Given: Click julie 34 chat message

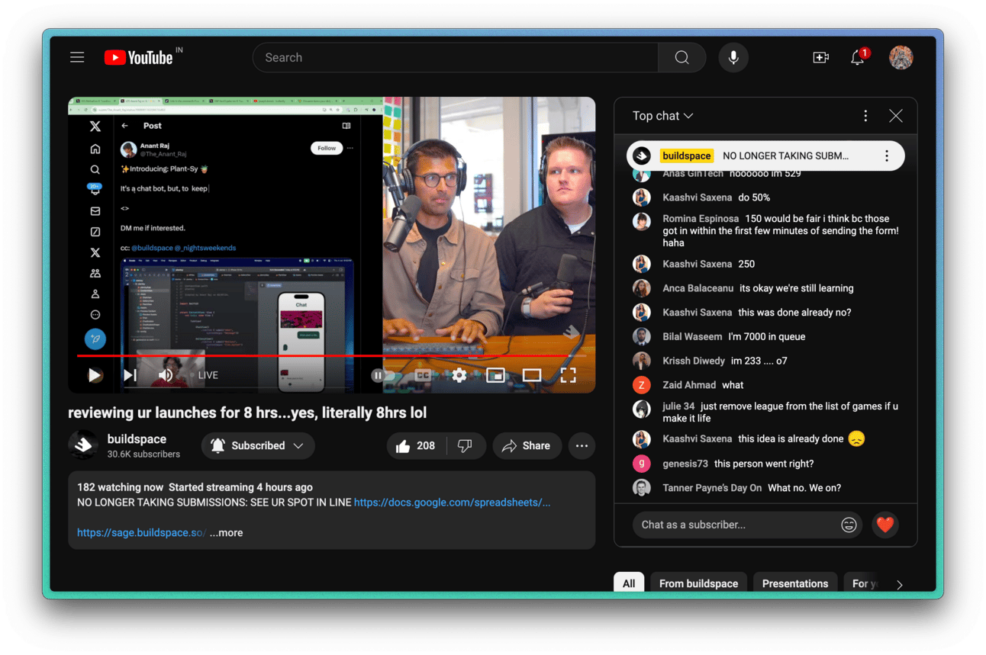Looking at the screenshot, I should (x=781, y=412).
